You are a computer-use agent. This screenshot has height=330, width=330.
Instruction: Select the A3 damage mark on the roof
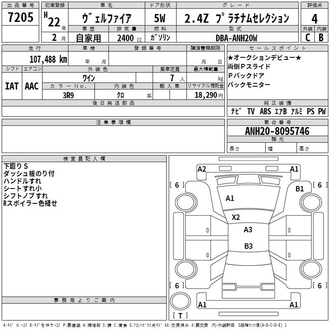(x=248, y=230)
